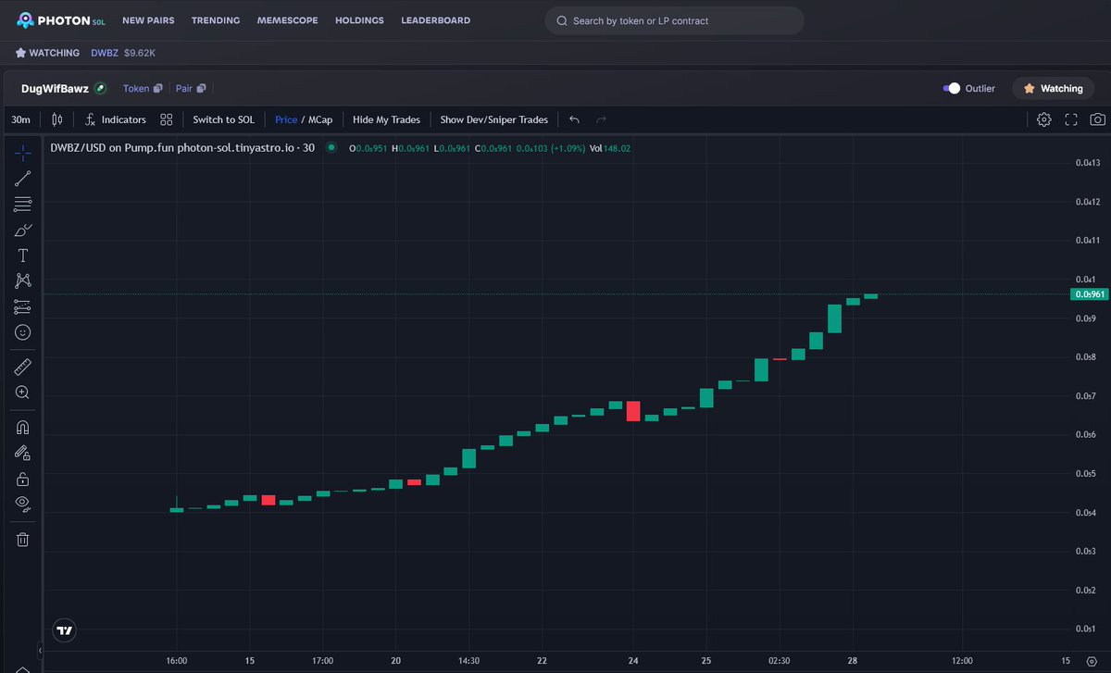Open the LEADERBOARD page
Image resolution: width=1111 pixels, height=673 pixels.
coord(435,20)
